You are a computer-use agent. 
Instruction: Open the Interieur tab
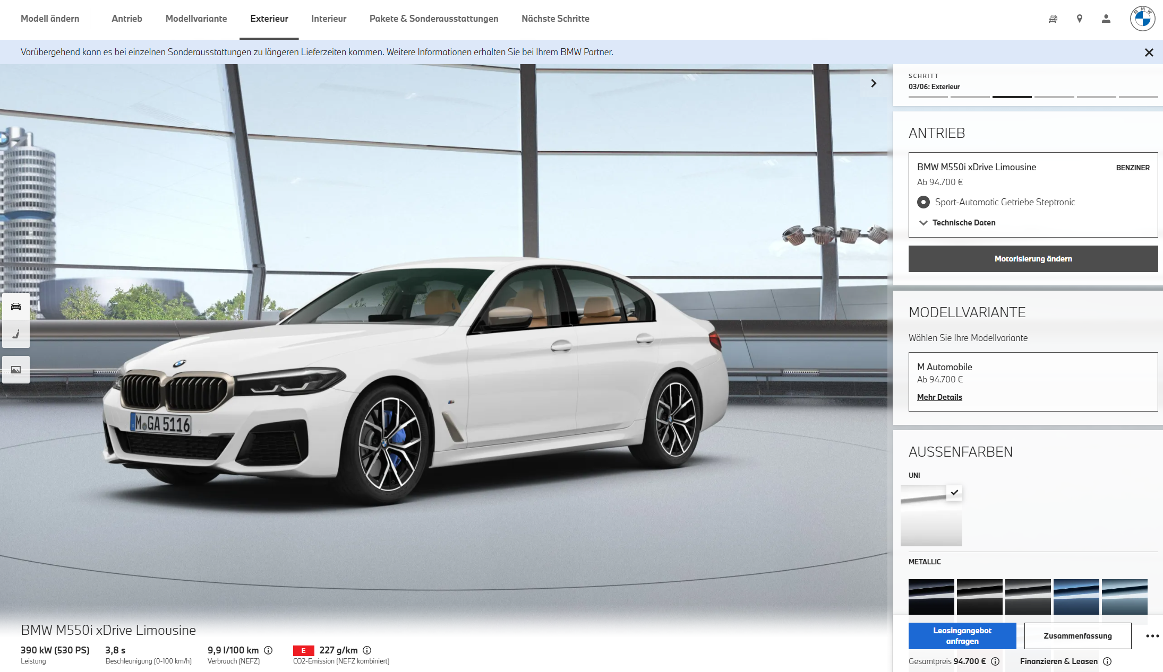pyautogui.click(x=329, y=19)
